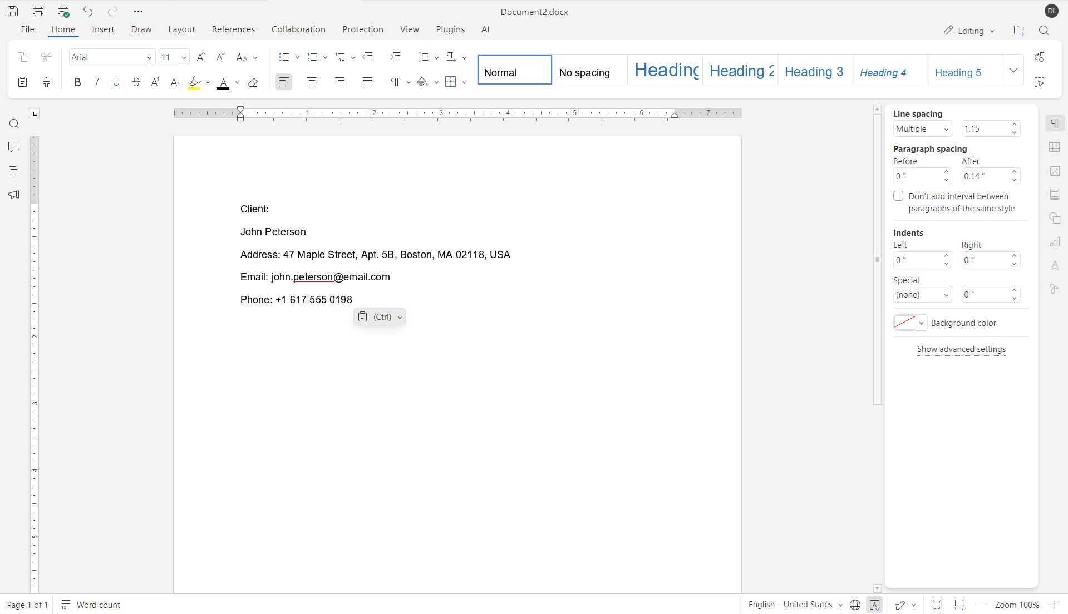
Task: Click the paste options Ctrl button
Action: tap(379, 316)
